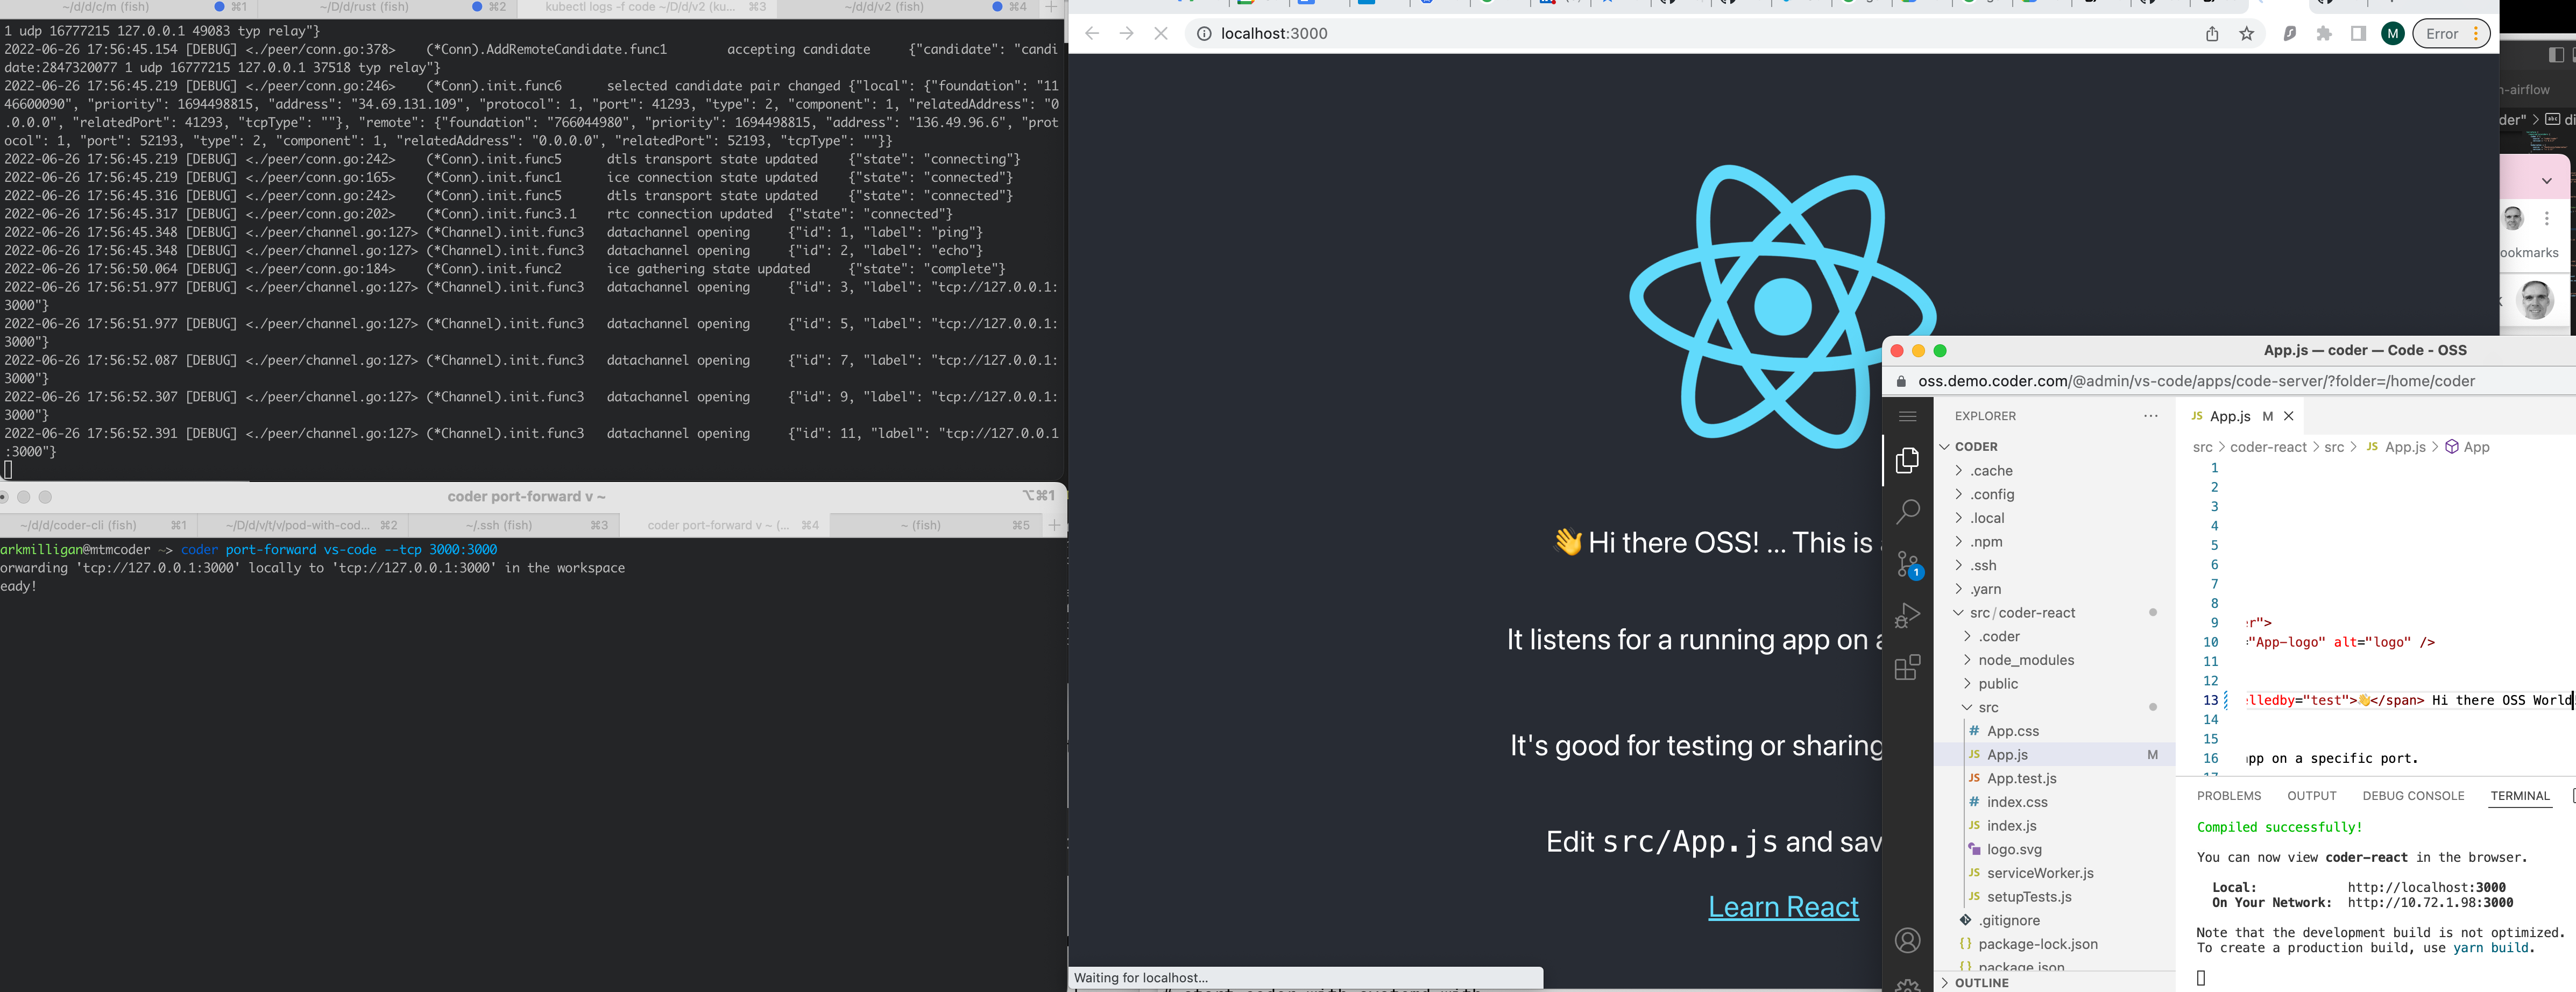Open the leaf extension icon in Chrome toolbar
This screenshot has width=2576, height=992.
coord(2289,34)
